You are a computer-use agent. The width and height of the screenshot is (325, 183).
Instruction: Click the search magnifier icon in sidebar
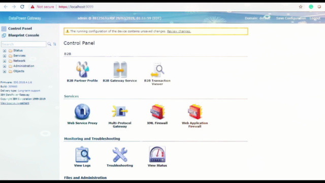coord(49,44)
